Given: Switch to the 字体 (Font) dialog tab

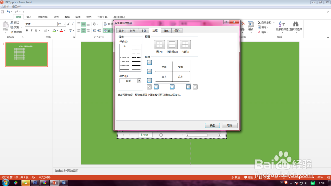Looking at the screenshot, I should (144, 31).
